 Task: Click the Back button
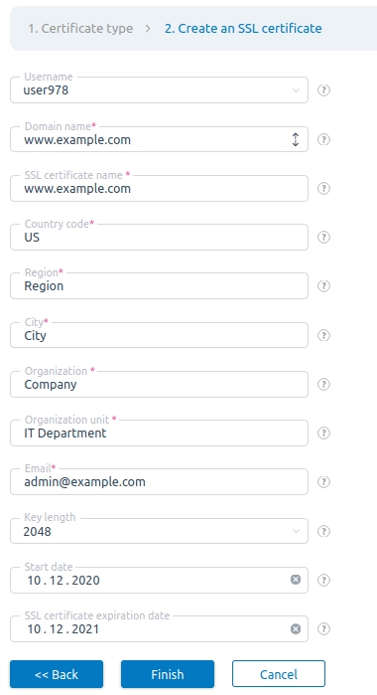pos(57,674)
